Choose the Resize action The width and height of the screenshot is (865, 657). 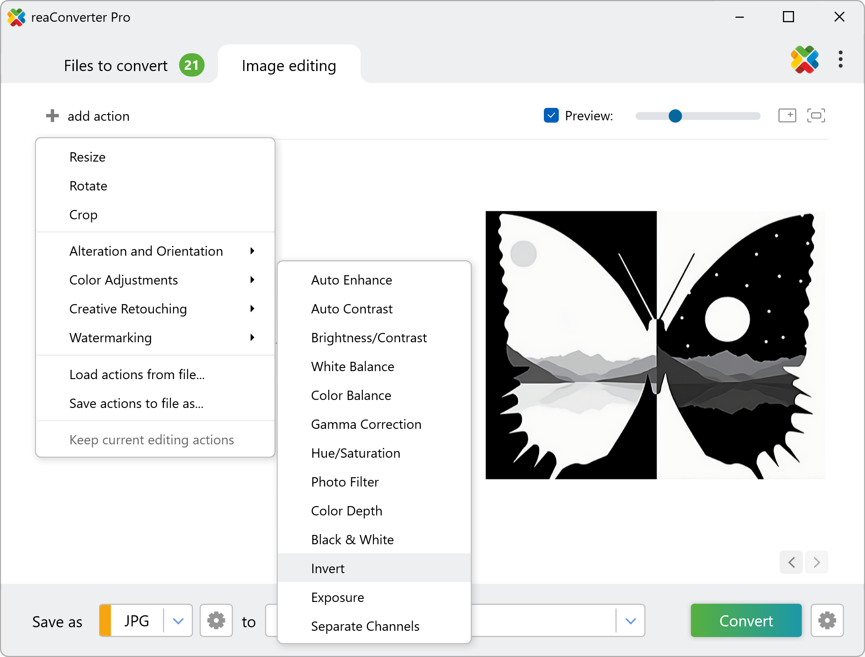[x=87, y=157]
